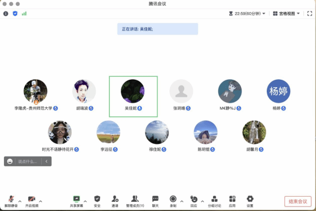Open the 应用 apps icon
This screenshot has height=211, width=316.
[x=232, y=201]
